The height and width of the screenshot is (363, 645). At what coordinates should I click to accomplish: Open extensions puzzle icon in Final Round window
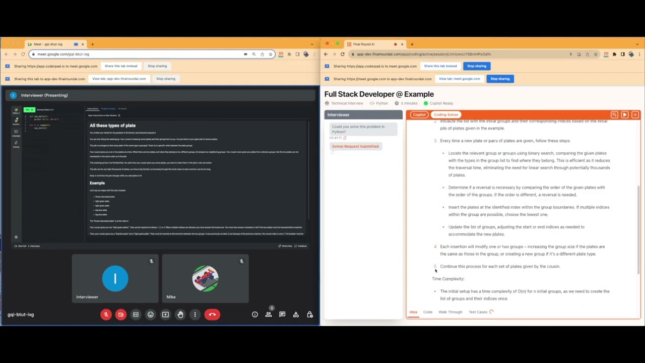[614, 54]
